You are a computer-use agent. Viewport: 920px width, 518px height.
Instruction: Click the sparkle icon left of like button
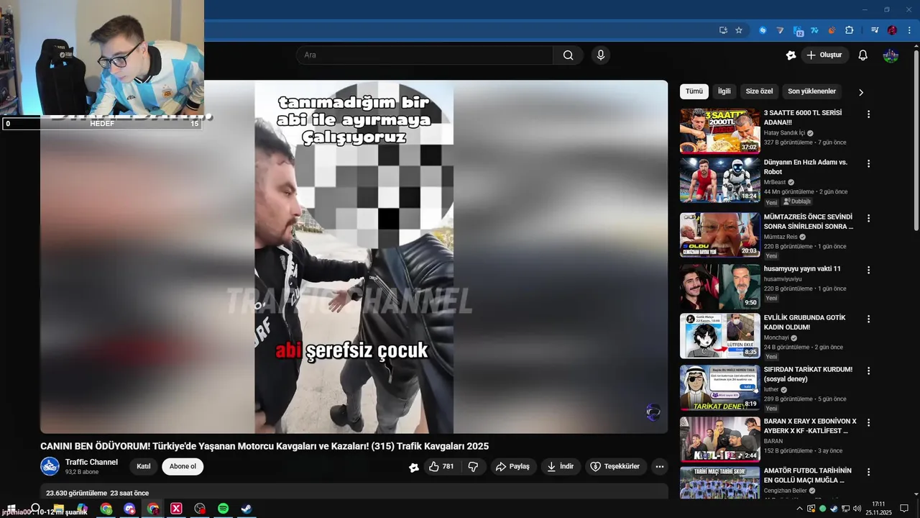point(414,467)
